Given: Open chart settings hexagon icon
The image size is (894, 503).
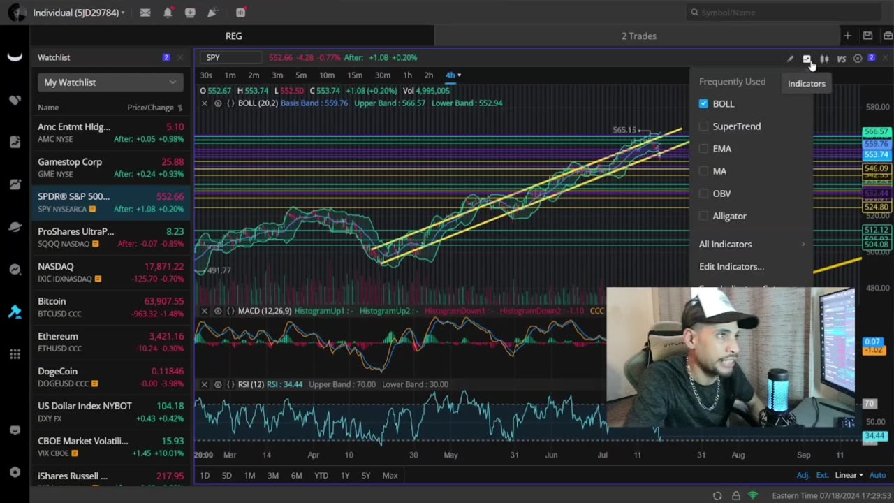Looking at the screenshot, I should point(858,59).
